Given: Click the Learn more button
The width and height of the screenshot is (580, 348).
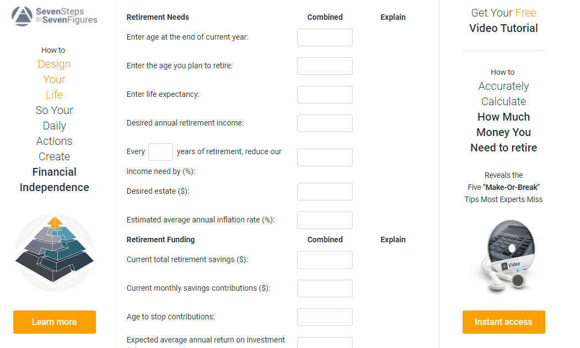Looking at the screenshot, I should [x=55, y=322].
